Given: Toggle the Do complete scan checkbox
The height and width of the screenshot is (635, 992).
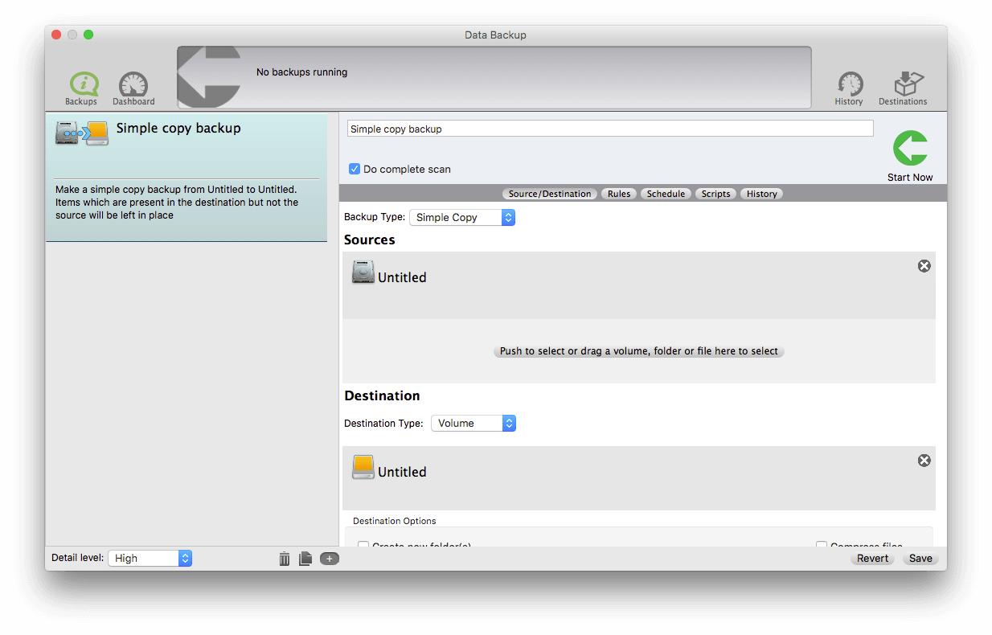Looking at the screenshot, I should coord(354,169).
